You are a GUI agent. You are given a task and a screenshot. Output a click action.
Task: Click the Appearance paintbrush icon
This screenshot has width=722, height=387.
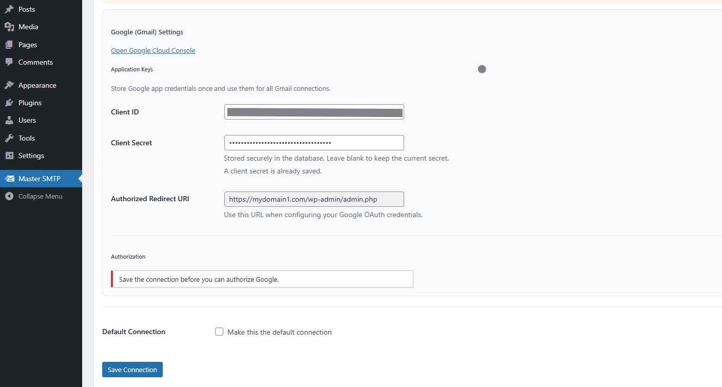point(9,85)
